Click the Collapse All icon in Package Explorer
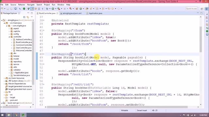Image resolution: width=209 pixels, height=117 pixels. 24,17
